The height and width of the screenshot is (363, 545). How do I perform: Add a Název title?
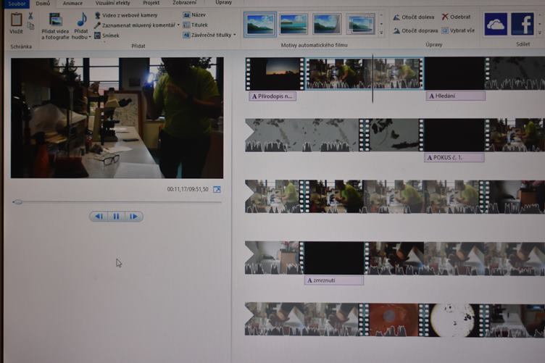pyautogui.click(x=194, y=15)
